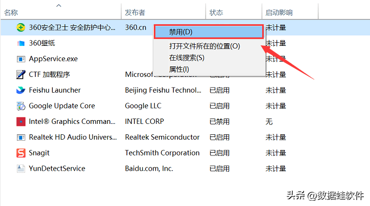Select the red Intel Graphics Command icon

pyautogui.click(x=21, y=122)
